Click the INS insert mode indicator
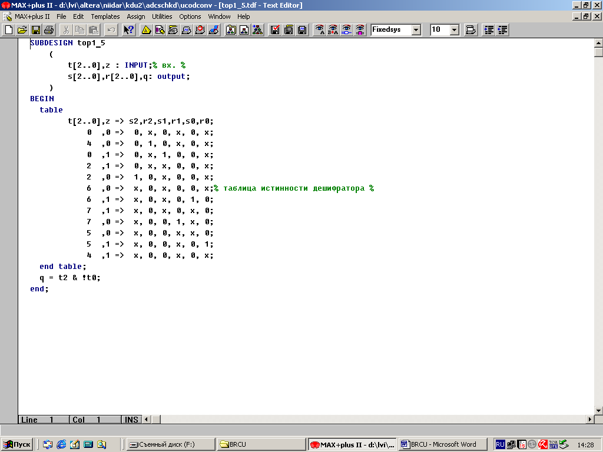The image size is (603, 452). 131,420
